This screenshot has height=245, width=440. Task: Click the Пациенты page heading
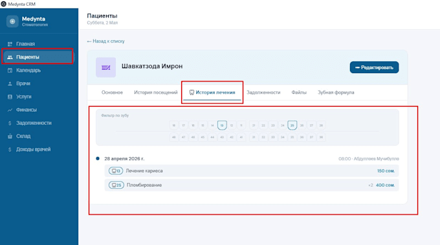click(102, 16)
